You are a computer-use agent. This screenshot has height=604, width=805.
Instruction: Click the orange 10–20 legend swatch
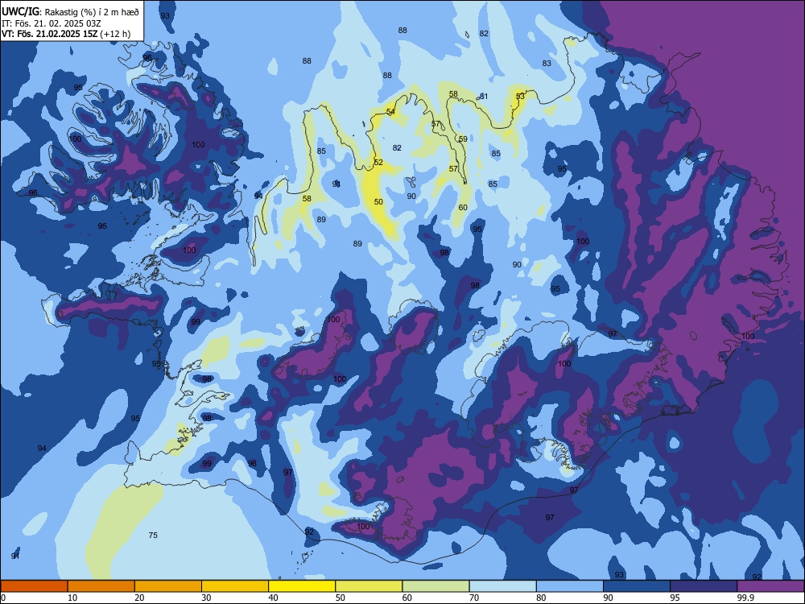pyautogui.click(x=101, y=586)
